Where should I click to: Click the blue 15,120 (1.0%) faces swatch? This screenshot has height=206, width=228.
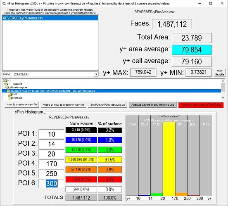pyautogui.click(x=81, y=140)
